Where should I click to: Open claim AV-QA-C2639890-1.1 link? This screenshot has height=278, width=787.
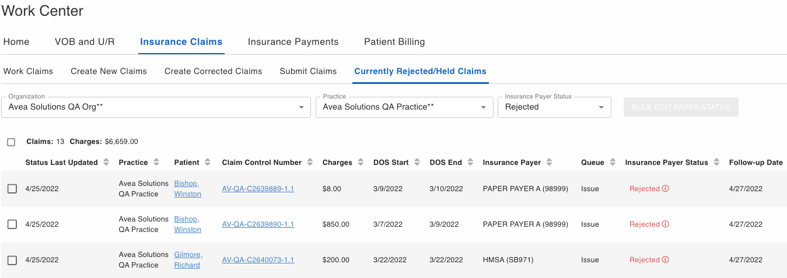pyautogui.click(x=258, y=224)
